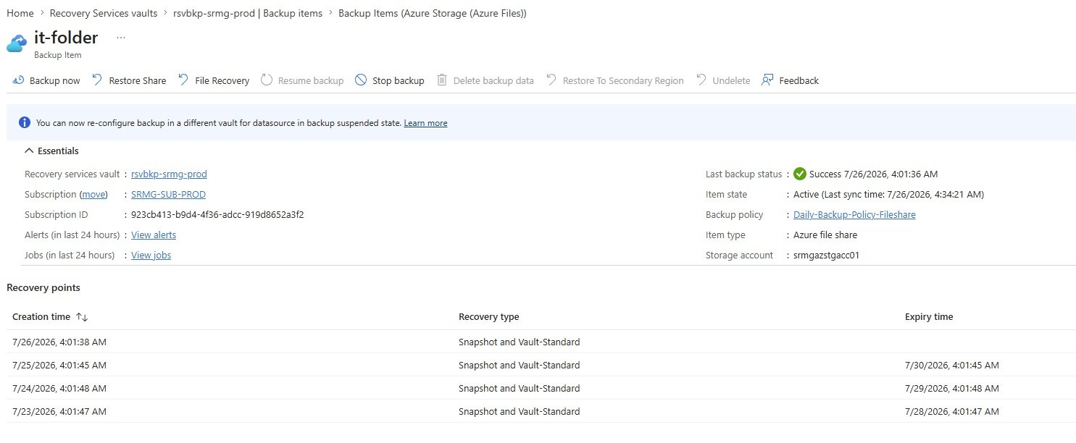Go to Home breadcrumb

coord(20,13)
